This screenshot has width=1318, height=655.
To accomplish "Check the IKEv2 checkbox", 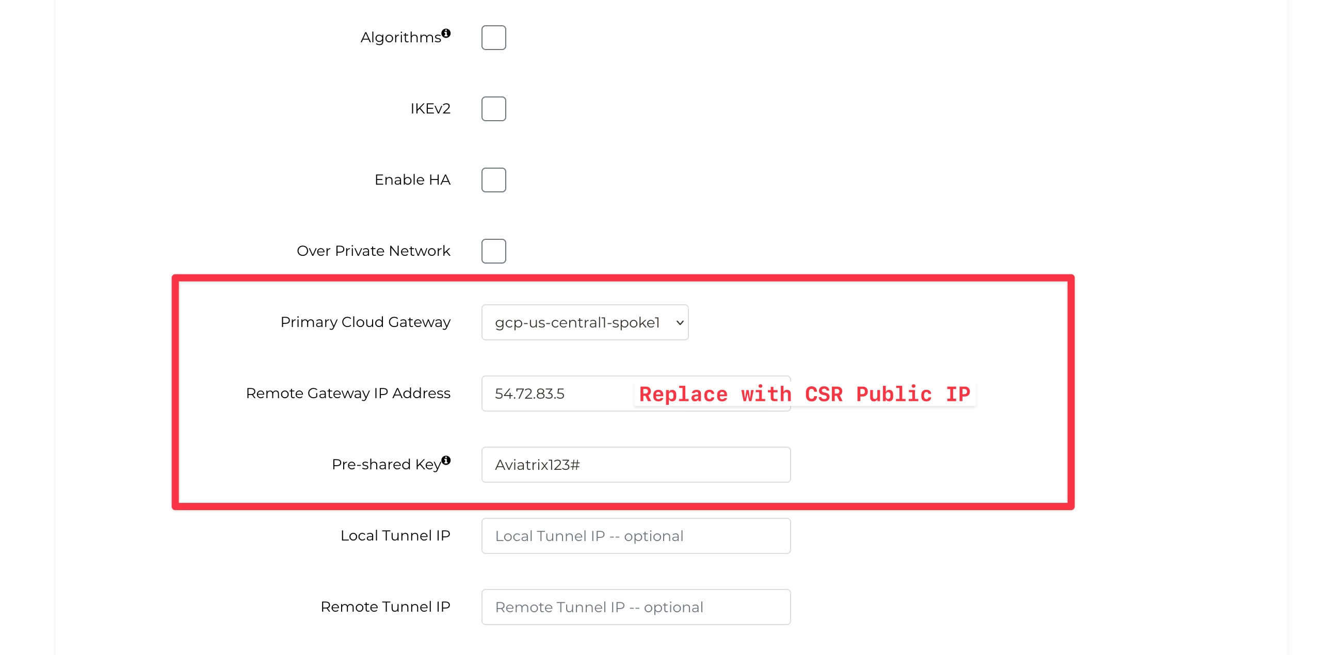I will 494,109.
